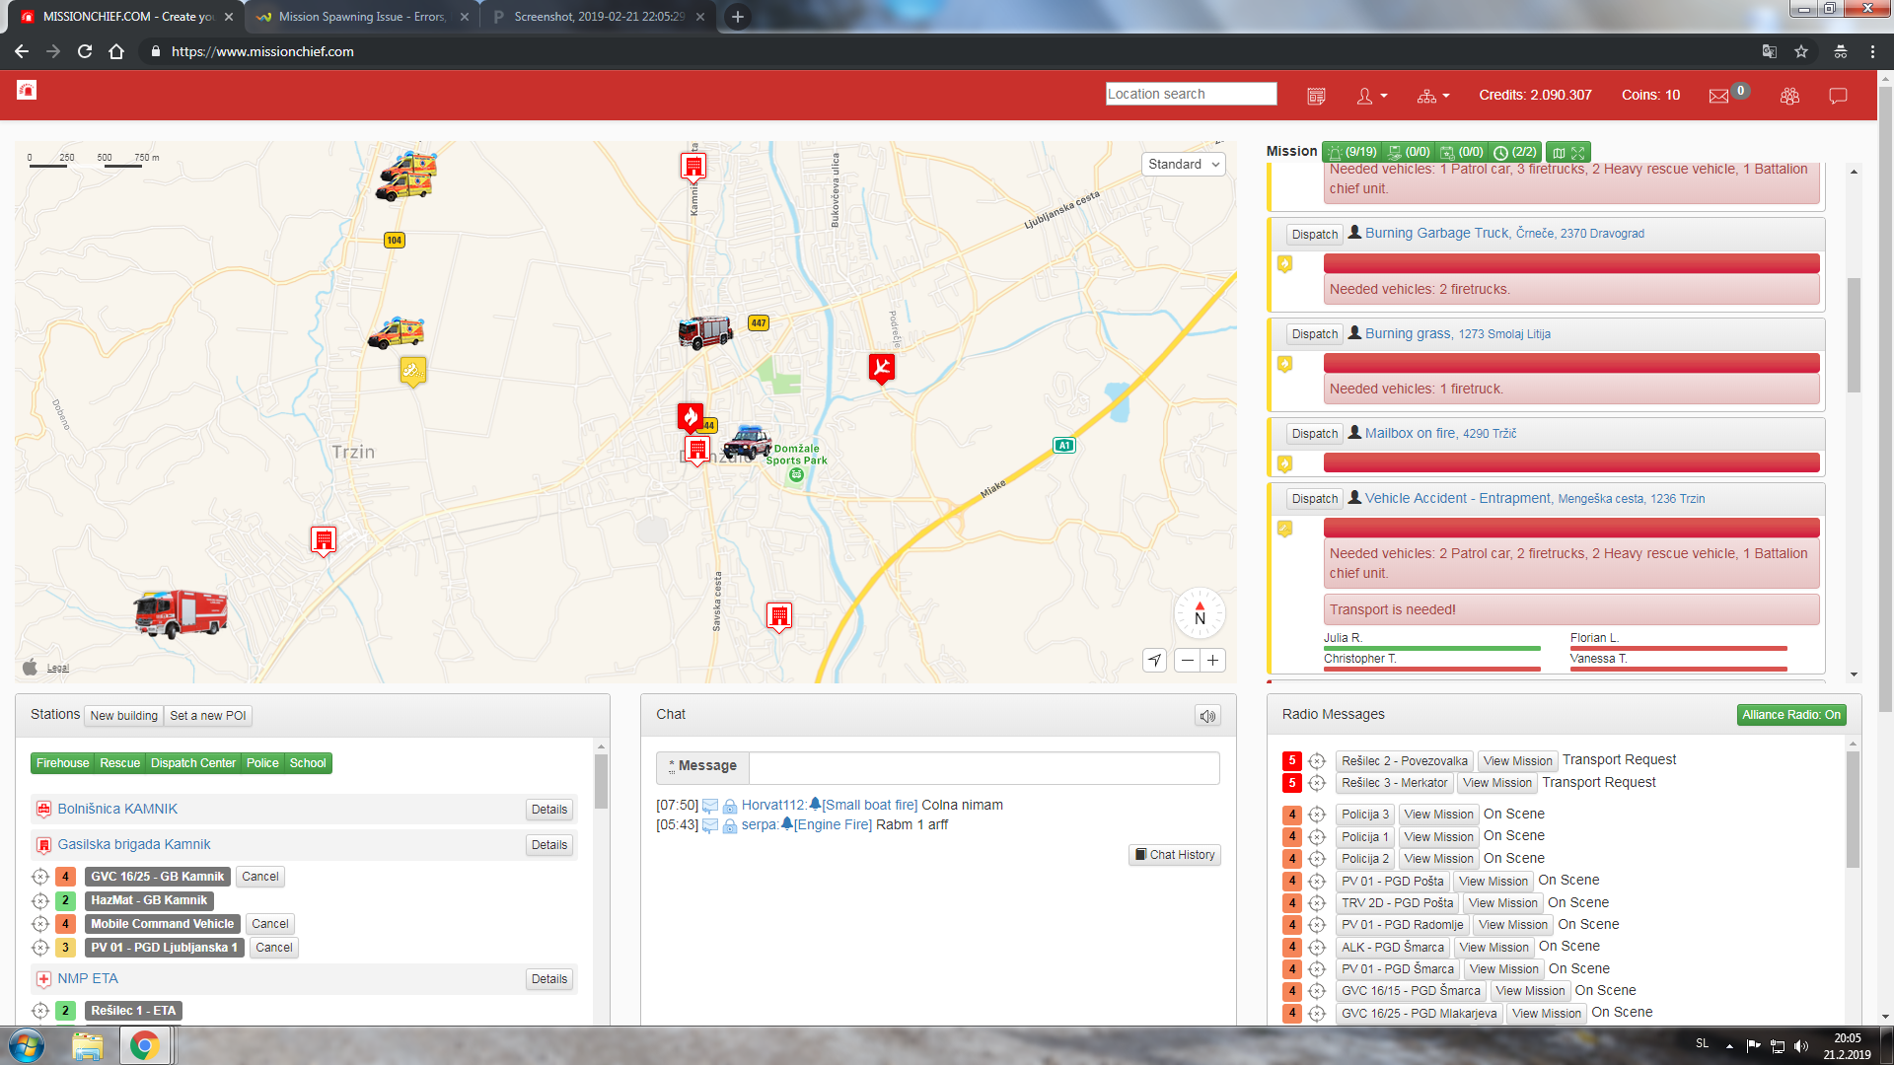Open the news calendar icon in header

tap(1316, 96)
